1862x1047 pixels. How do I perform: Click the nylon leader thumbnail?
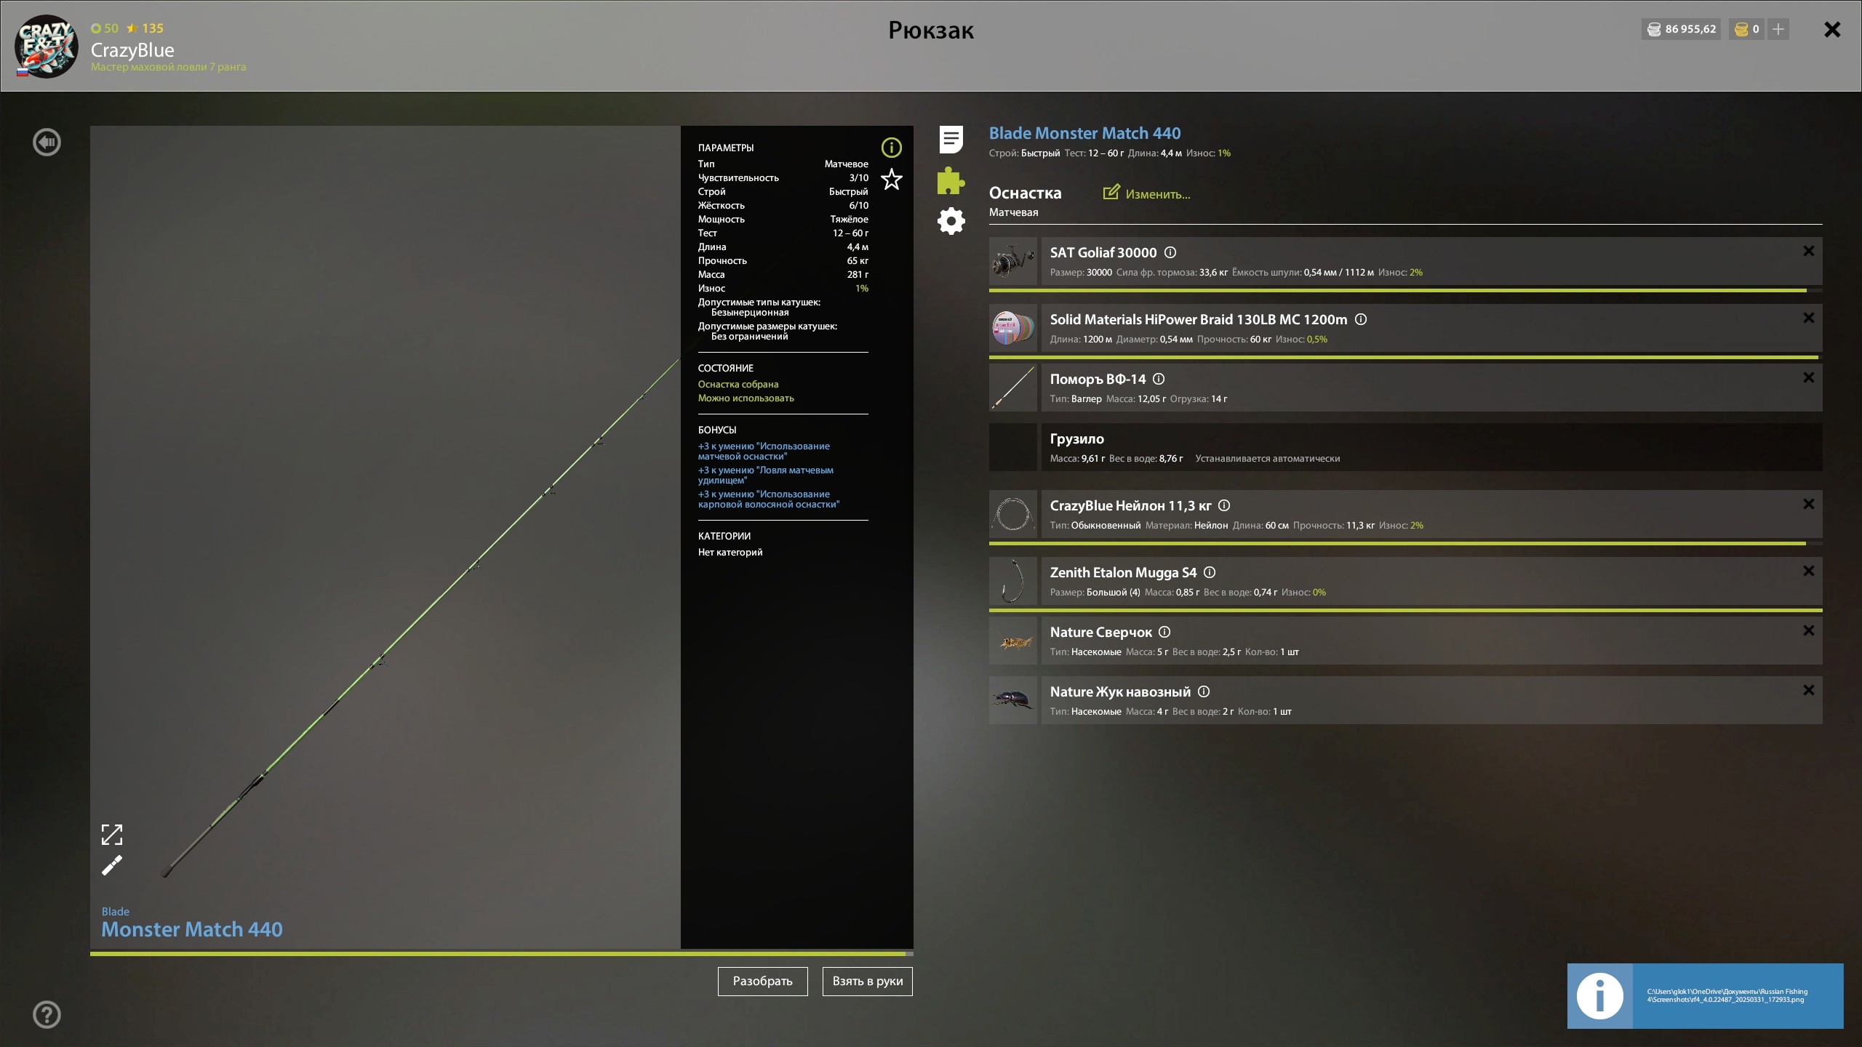[x=1012, y=514]
